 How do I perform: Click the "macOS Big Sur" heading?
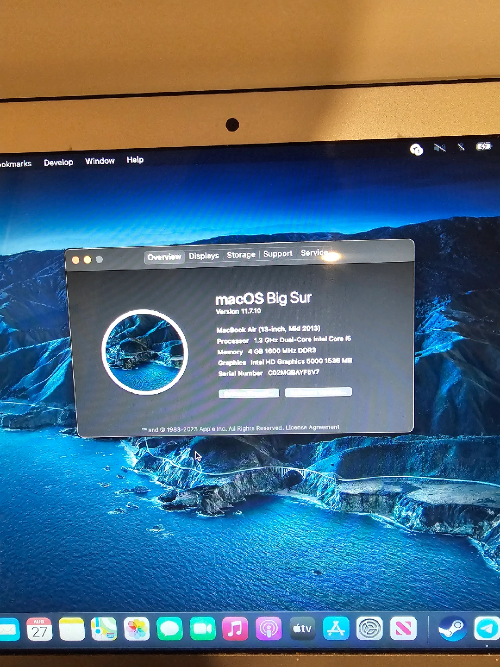tap(263, 298)
